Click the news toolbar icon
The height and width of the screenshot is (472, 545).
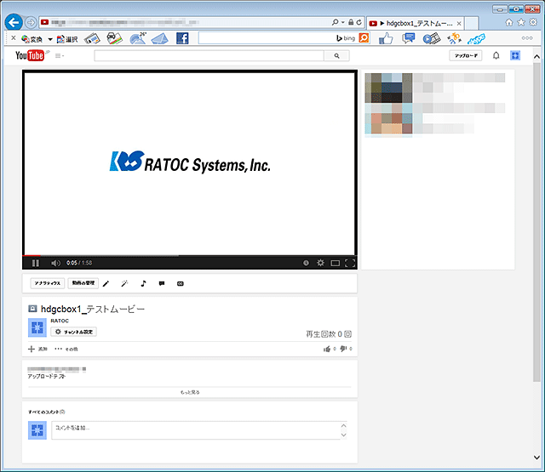pos(92,38)
